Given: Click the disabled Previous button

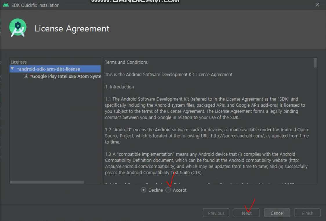Looking at the screenshot, I should click(216, 213).
